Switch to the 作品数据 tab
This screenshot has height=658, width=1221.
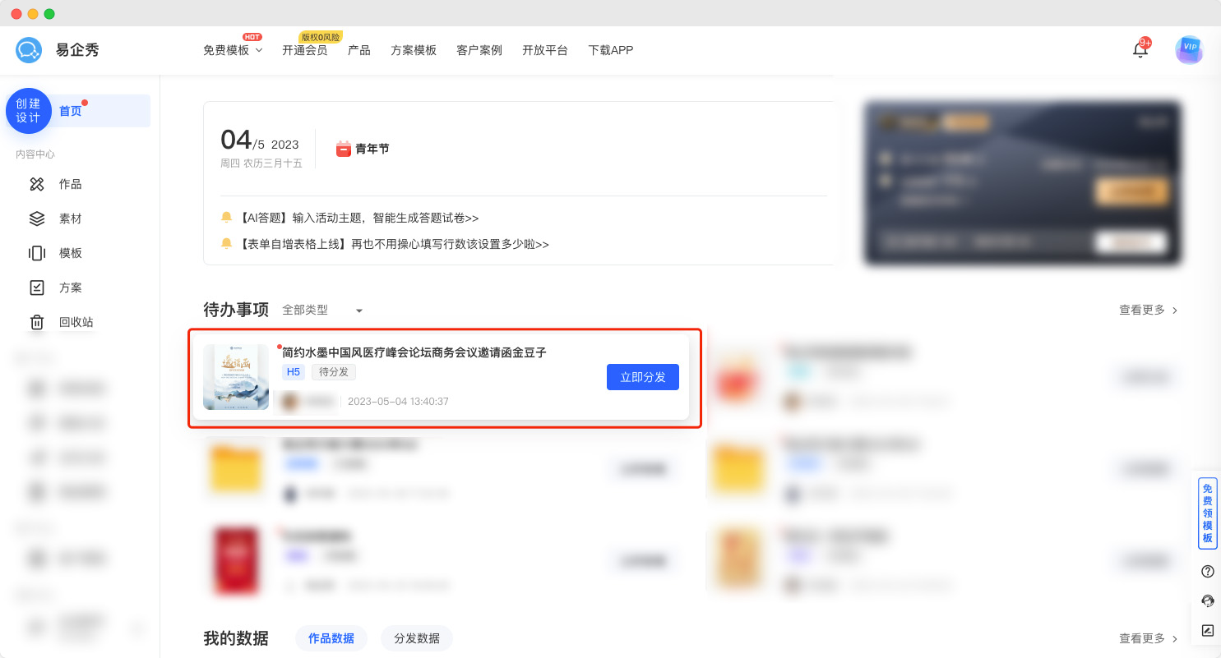point(331,638)
